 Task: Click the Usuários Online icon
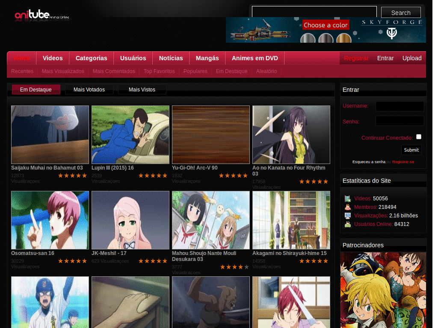point(347,224)
